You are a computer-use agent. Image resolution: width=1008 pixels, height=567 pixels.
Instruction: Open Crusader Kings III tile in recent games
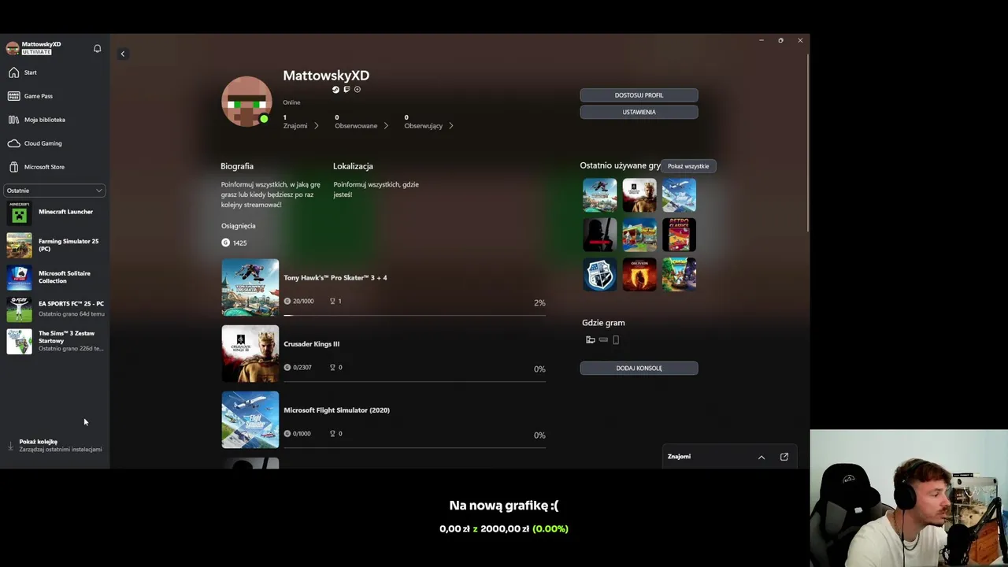[x=639, y=195]
